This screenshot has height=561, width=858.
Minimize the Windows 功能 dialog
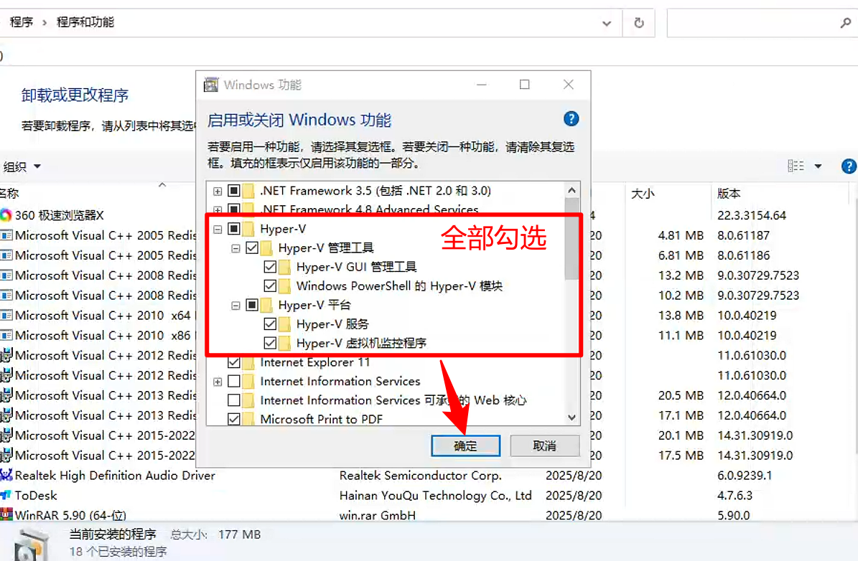(x=482, y=85)
